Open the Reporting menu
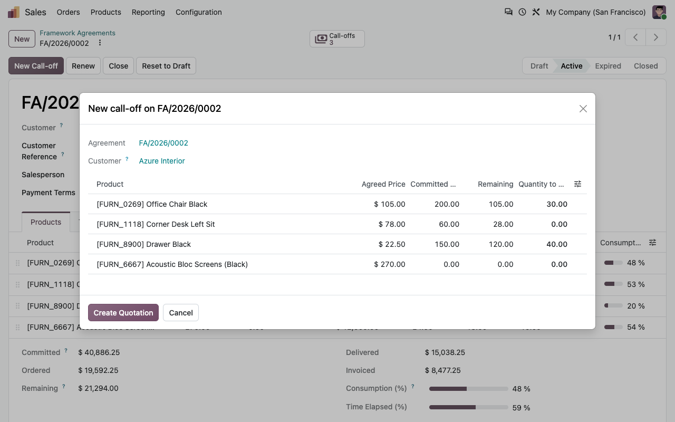The image size is (675, 422). point(148,12)
